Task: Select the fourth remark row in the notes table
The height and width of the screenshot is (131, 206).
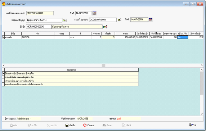Action: click(72, 85)
